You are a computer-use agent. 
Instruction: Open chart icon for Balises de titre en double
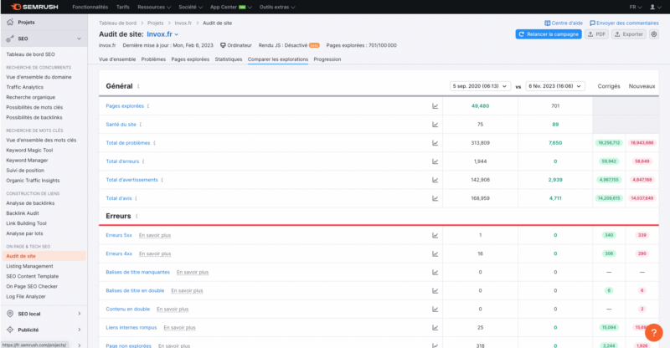click(435, 290)
